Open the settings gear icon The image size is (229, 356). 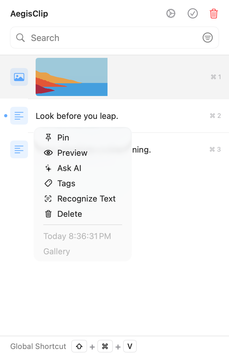[x=170, y=14]
